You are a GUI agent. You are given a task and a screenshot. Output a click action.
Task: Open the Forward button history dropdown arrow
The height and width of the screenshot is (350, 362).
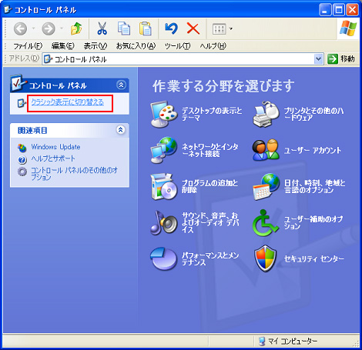(62, 28)
